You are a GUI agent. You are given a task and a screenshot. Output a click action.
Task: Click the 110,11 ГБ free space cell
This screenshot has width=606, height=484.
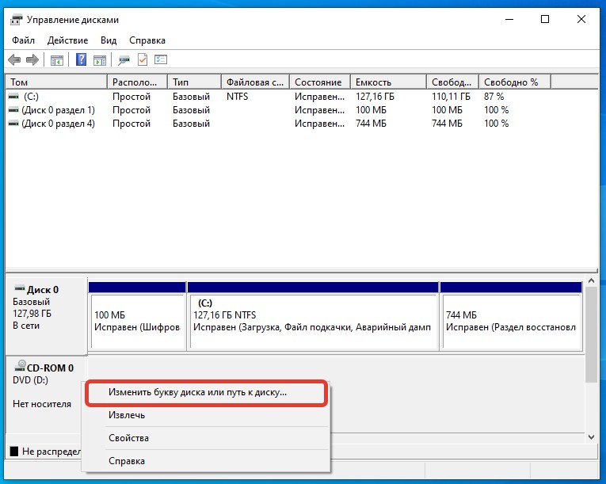coord(451,97)
